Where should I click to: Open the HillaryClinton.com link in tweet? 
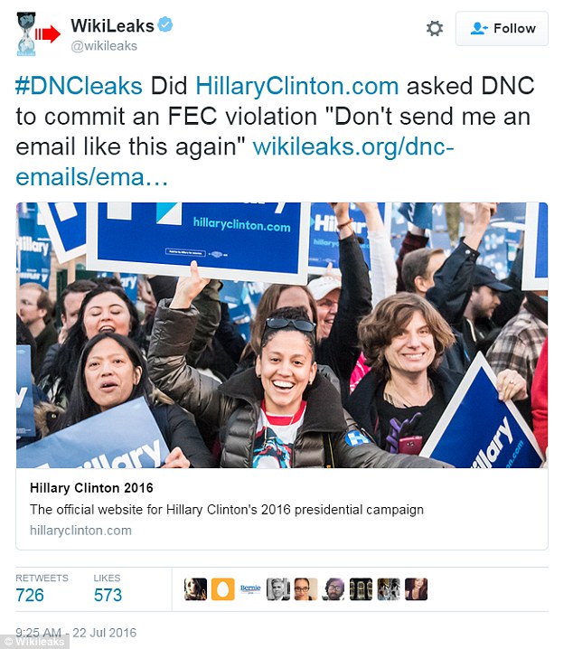297,86
